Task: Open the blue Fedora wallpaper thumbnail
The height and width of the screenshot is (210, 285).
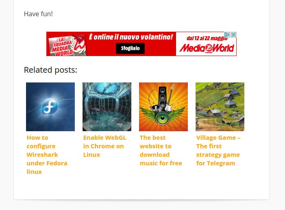Action: [50, 107]
